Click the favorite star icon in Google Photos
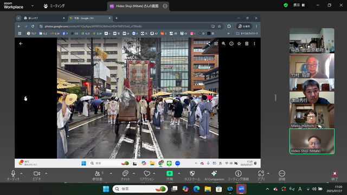 [x=239, y=43]
